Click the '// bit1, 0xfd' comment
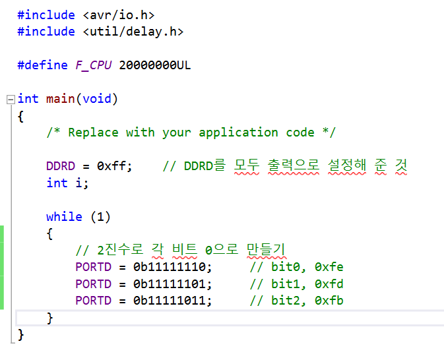 [x=297, y=284]
